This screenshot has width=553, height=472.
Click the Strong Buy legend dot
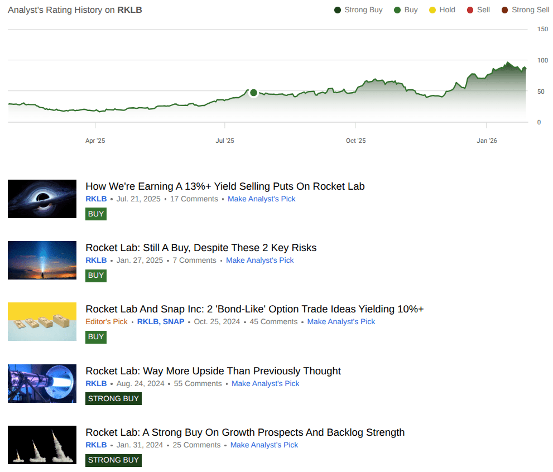tap(338, 10)
